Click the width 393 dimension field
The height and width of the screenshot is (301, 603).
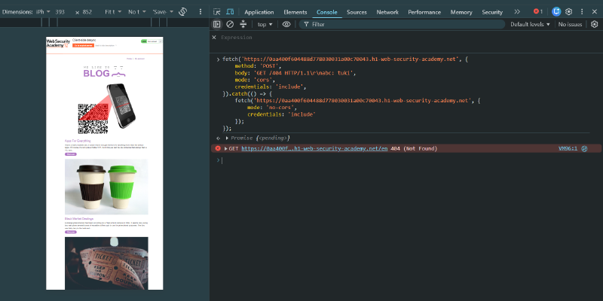pyautogui.click(x=60, y=12)
